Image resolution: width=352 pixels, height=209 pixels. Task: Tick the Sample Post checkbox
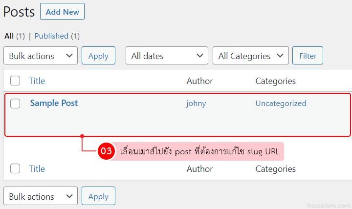[x=15, y=104]
